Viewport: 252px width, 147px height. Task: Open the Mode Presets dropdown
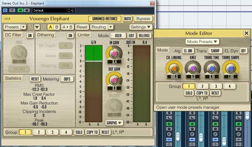[x=202, y=42]
